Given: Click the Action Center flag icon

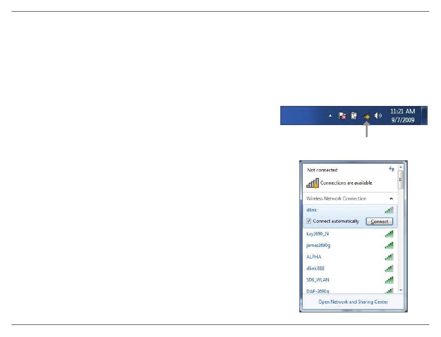Looking at the screenshot, I should (x=342, y=116).
